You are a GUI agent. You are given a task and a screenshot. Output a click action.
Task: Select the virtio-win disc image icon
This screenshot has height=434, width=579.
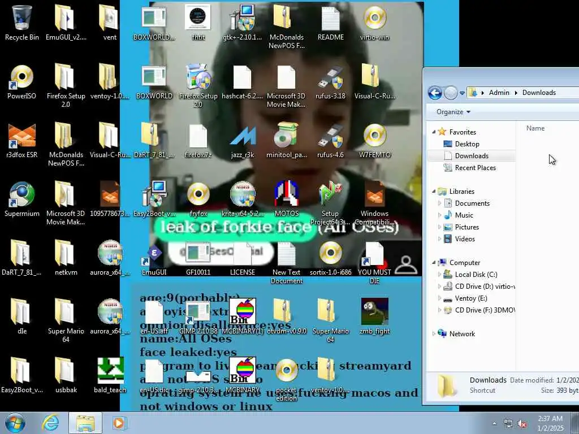(x=374, y=22)
